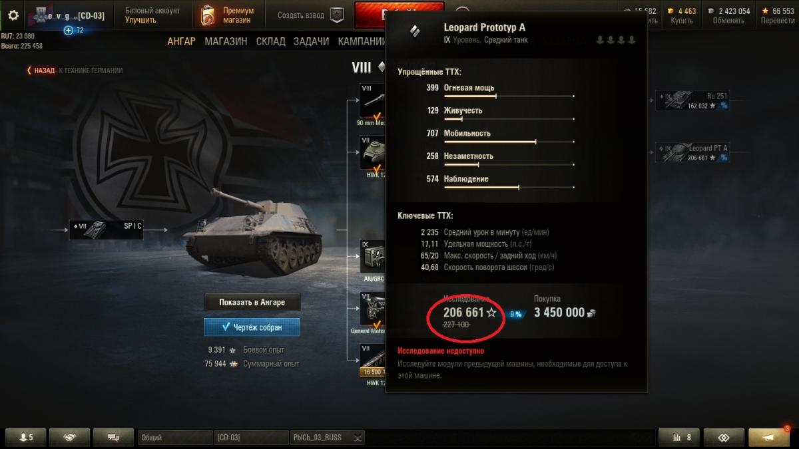Viewport: 799px width, 449px height.
Task: Open the СКЛАД tab
Action: (270, 41)
